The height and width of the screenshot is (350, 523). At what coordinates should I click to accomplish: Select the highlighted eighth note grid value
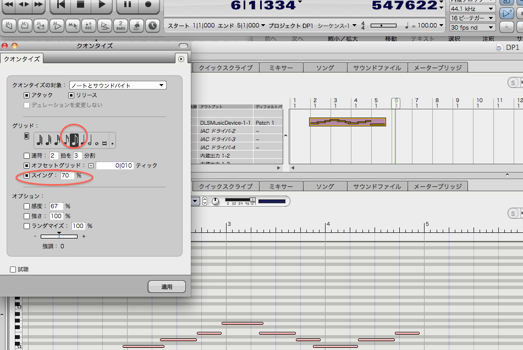[x=74, y=140]
